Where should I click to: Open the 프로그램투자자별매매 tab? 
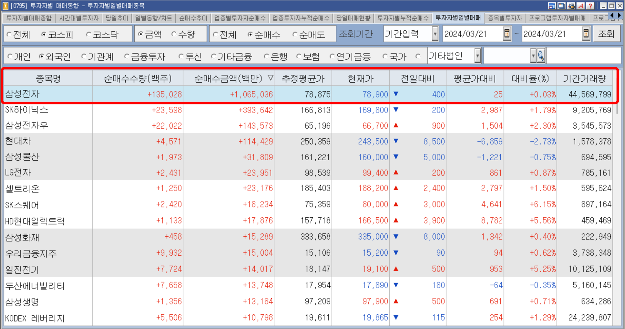pos(557,18)
